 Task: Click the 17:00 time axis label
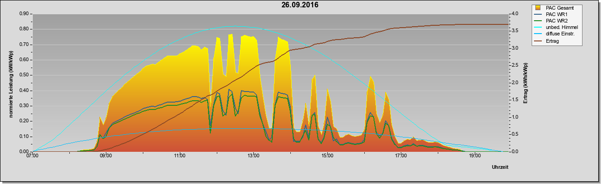401,156
